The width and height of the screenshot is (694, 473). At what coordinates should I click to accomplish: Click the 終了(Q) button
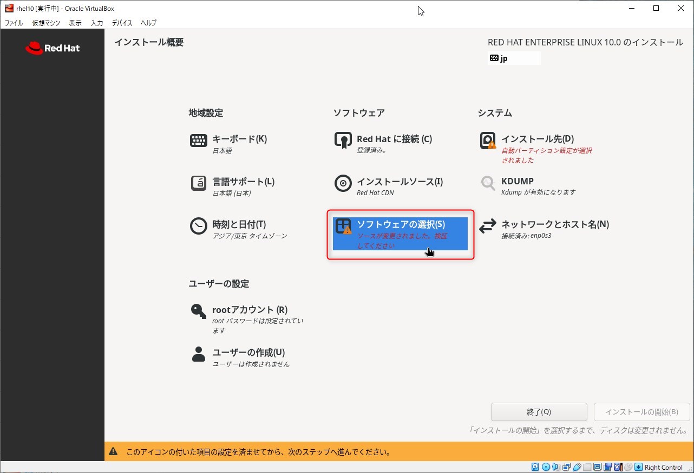click(x=539, y=412)
